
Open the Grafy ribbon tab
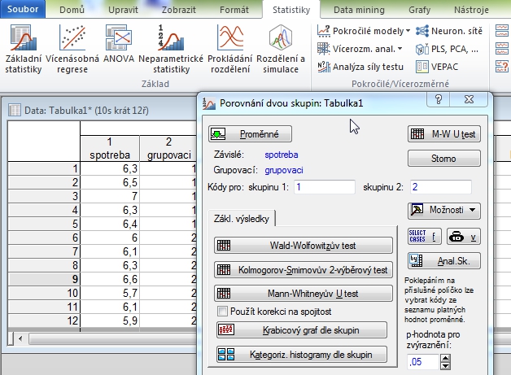(x=419, y=10)
